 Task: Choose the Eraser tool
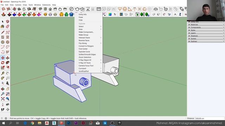8,27
